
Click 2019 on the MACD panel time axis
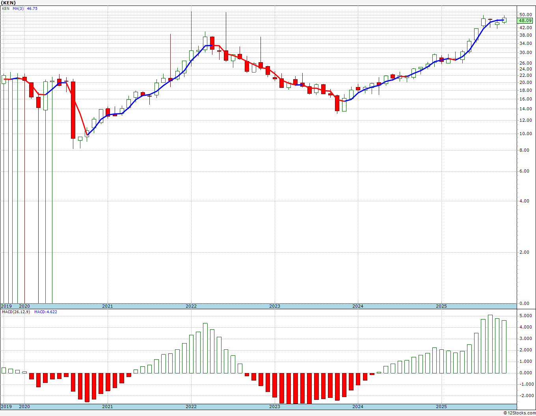pos(6,407)
